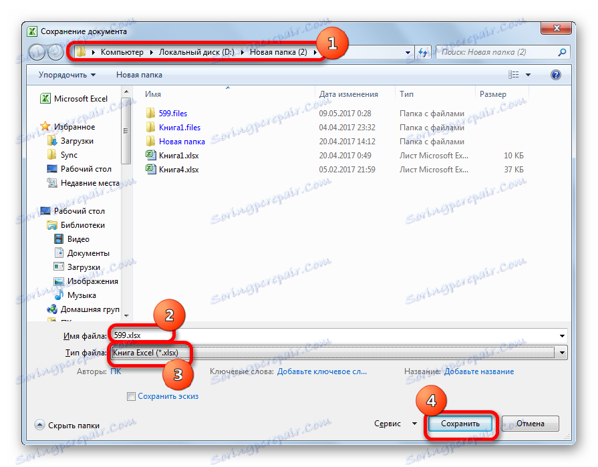Click the Книга1.files folder icon

(x=150, y=127)
